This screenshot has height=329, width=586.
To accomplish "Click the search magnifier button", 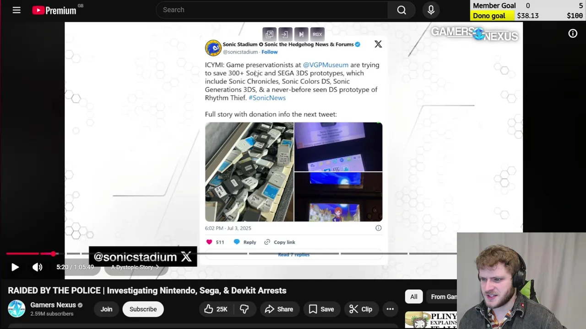I will click(402, 10).
